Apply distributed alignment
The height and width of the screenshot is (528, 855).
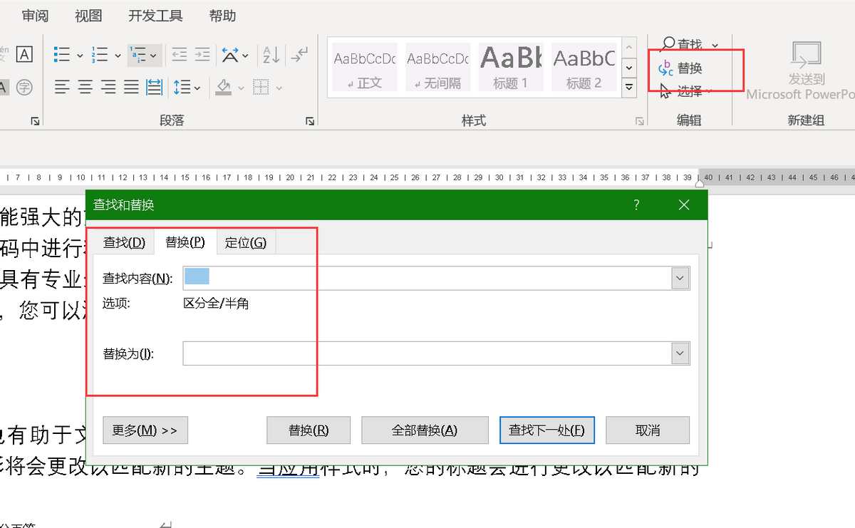154,87
